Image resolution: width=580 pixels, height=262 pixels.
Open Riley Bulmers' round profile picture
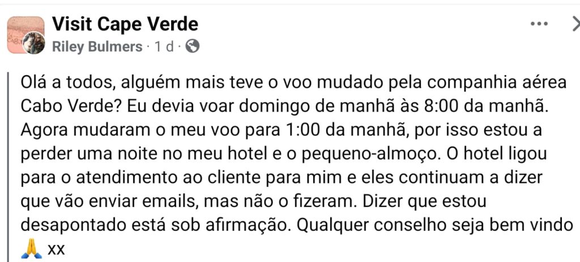click(33, 43)
